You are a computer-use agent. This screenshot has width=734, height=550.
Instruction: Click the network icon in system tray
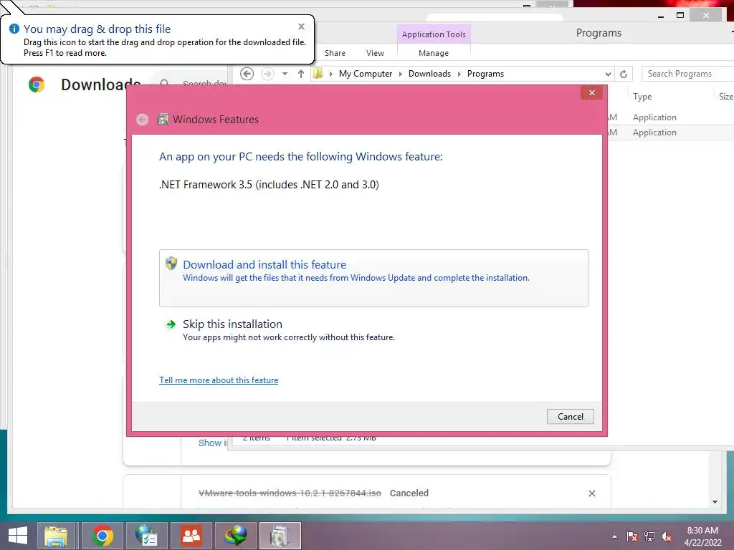point(649,536)
